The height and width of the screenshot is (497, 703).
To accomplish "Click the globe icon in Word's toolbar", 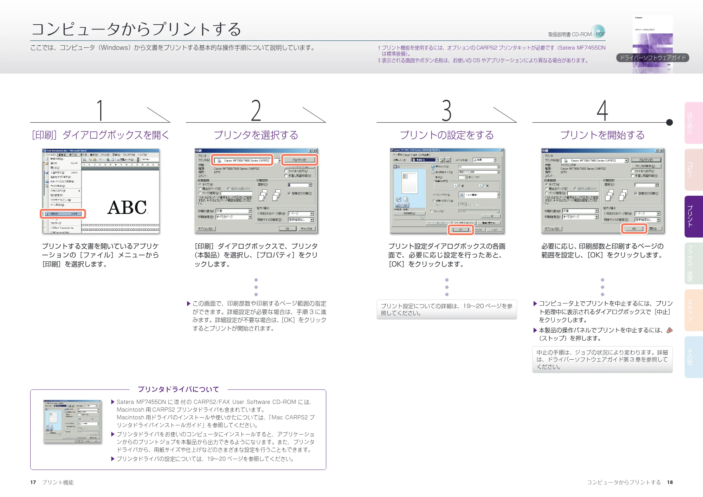I will click(108, 159).
